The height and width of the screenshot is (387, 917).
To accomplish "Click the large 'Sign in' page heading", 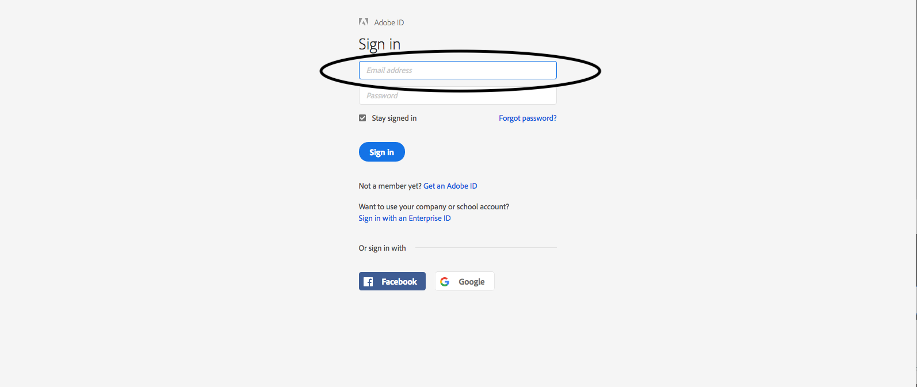I will click(x=379, y=44).
